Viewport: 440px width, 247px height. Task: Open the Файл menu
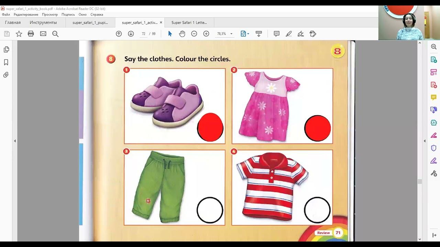point(6,14)
